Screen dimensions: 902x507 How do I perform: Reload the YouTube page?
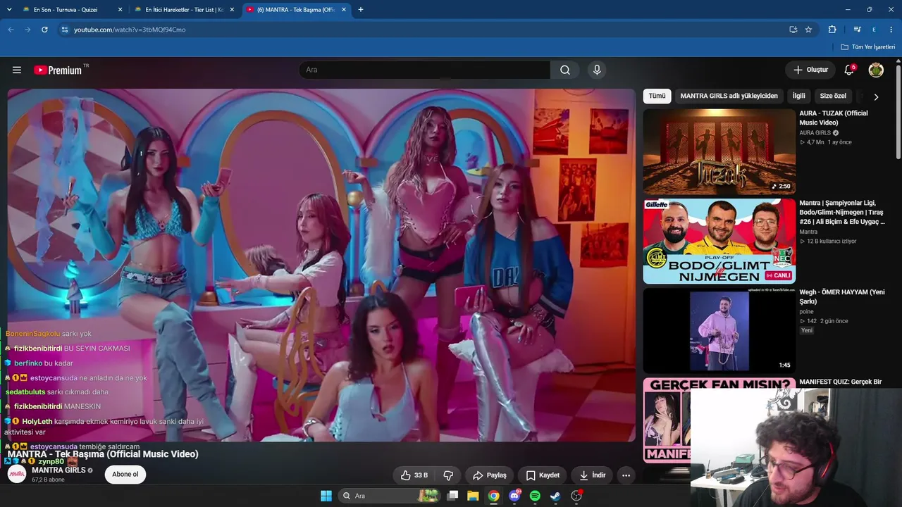[44, 30]
